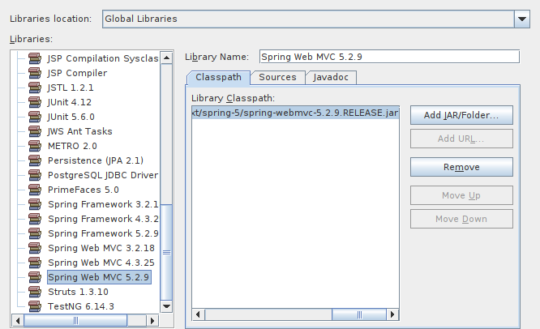Click the Spring Web MVC 5.2.9 library icon

pyautogui.click(x=35, y=277)
